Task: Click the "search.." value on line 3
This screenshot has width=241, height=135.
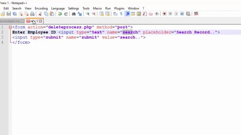Action: pos(130,37)
